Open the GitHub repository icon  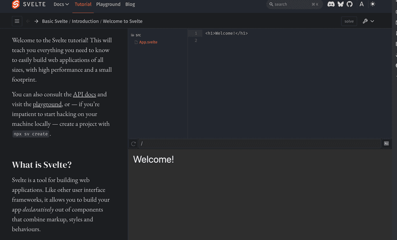[350, 4]
